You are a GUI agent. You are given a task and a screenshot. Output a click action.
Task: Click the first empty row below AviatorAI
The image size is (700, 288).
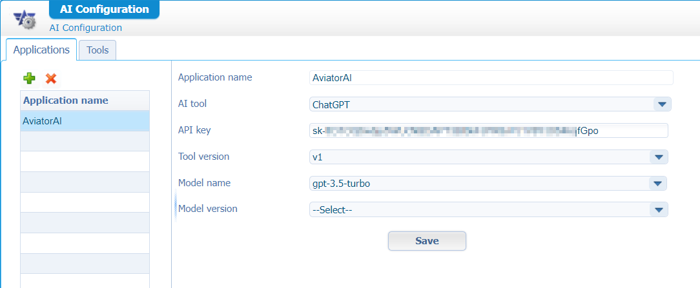tap(85, 141)
